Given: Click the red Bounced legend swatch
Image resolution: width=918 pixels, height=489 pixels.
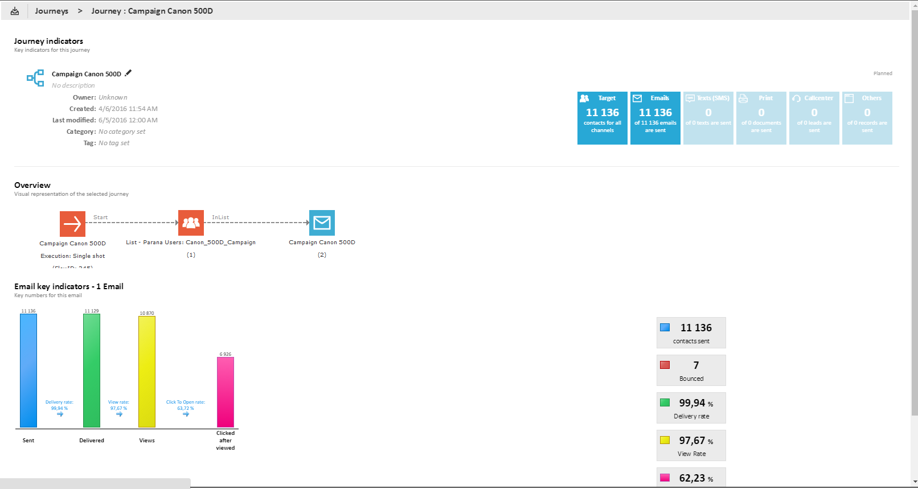Looking at the screenshot, I should point(665,365).
